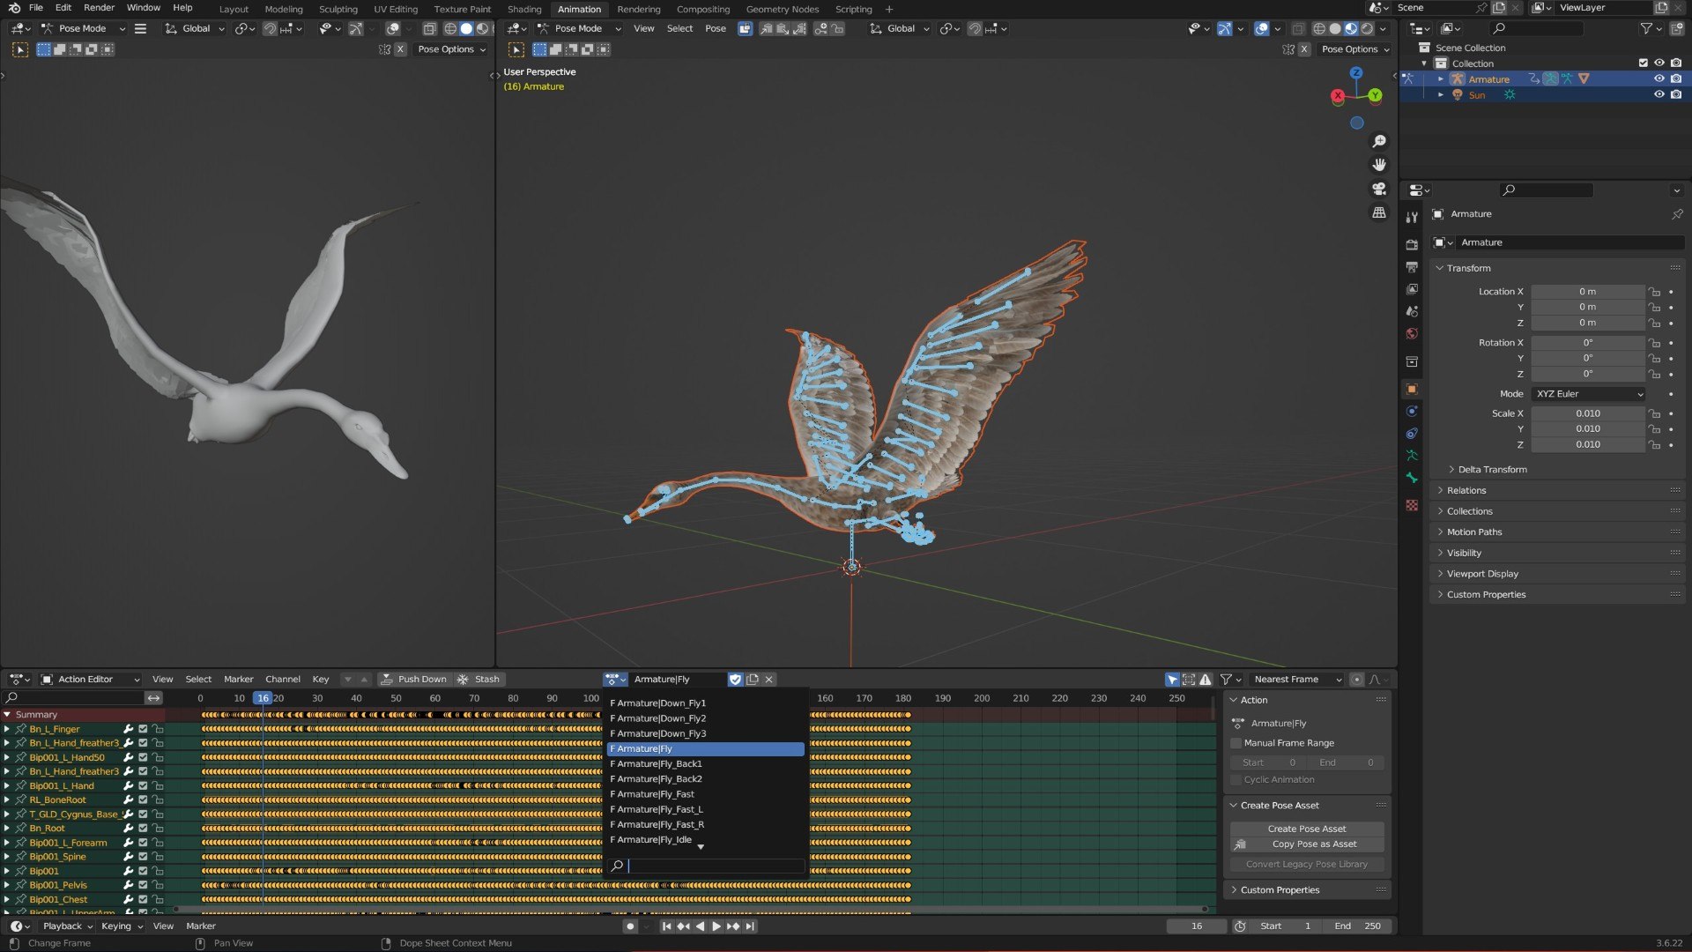
Task: Toggle Only Show Selected filter in Action Editor
Action: pyautogui.click(x=1172, y=680)
